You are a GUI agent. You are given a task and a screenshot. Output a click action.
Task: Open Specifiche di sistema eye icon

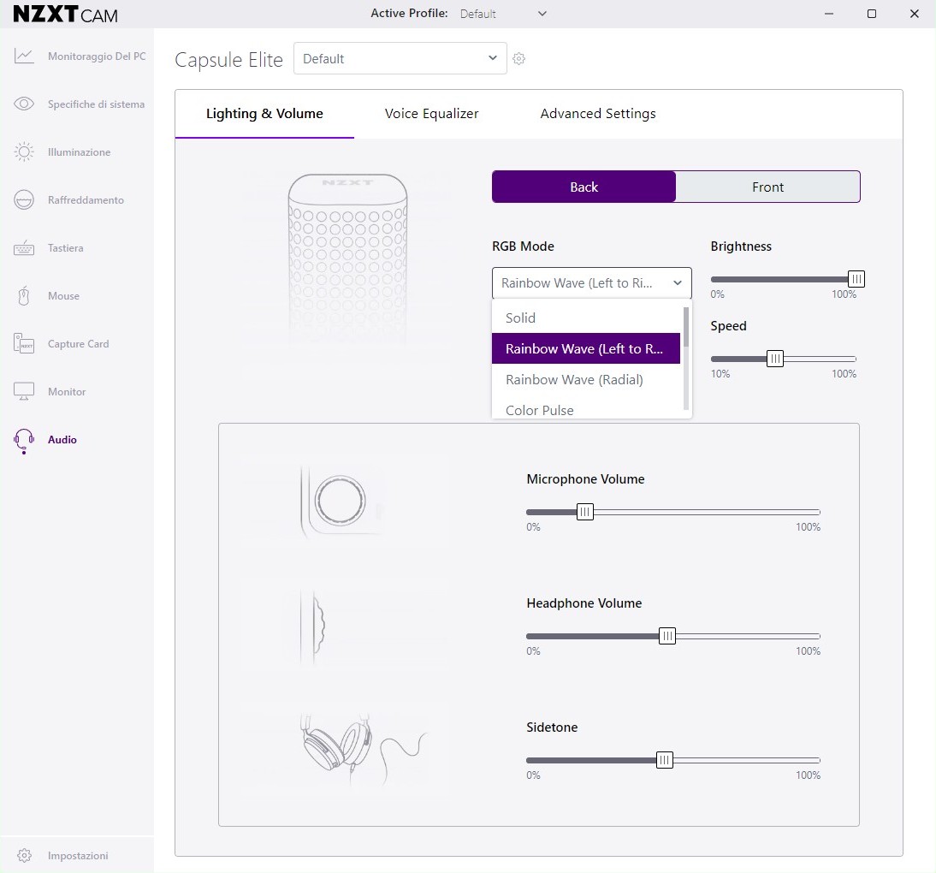coord(24,104)
